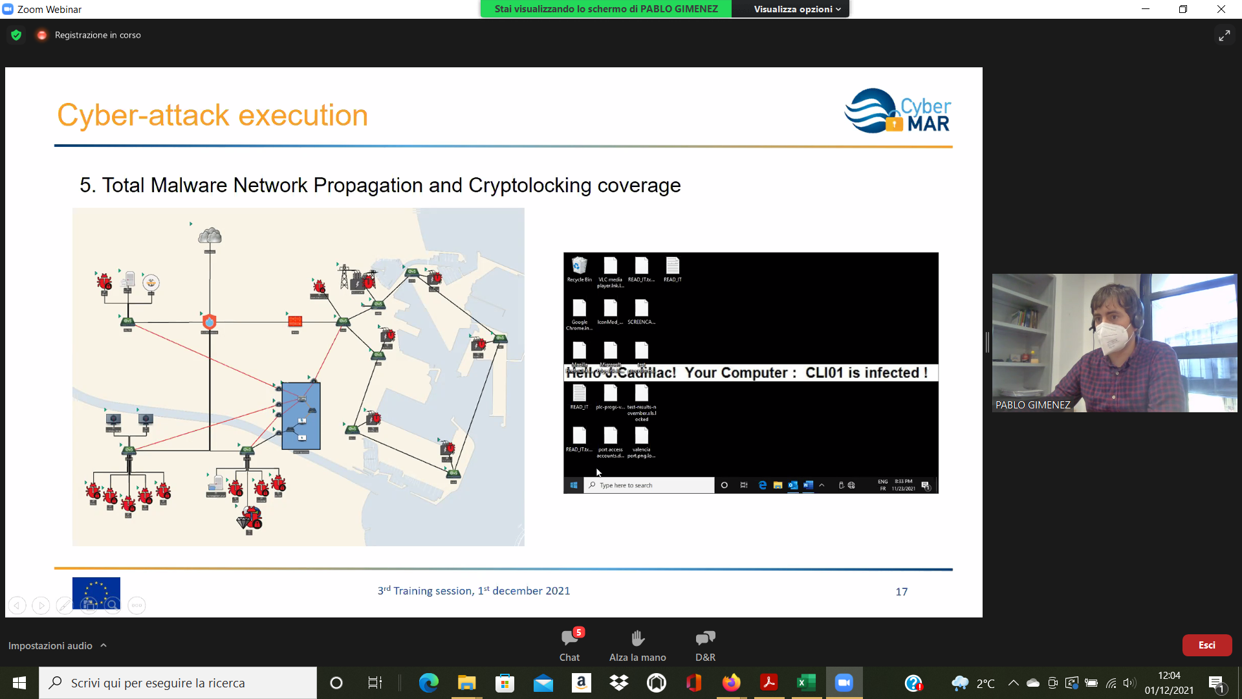The width and height of the screenshot is (1242, 699).
Task: Click PABLO GIMENEZ video thumbnail
Action: [1114, 342]
